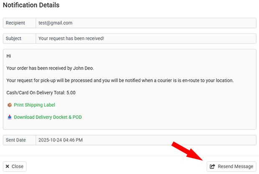Click the "Hi" greeting in the message

pyautogui.click(x=9, y=56)
